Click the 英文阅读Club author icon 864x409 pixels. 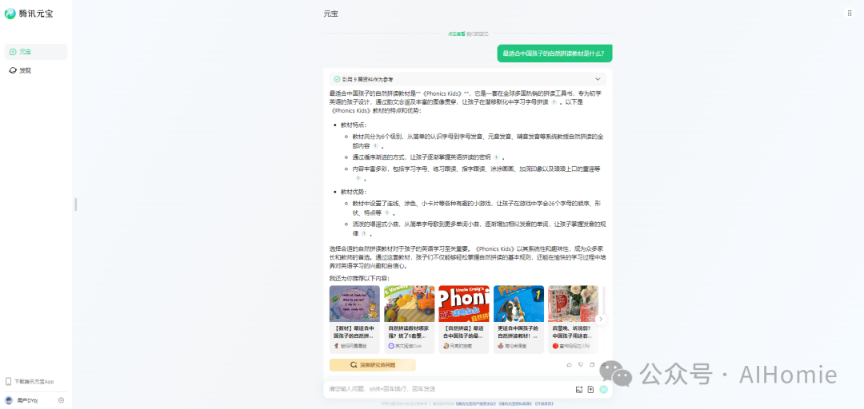[391, 346]
